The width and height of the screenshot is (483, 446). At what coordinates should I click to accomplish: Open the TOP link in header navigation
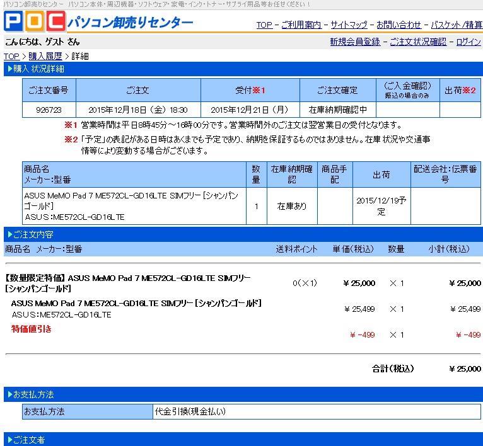click(265, 25)
